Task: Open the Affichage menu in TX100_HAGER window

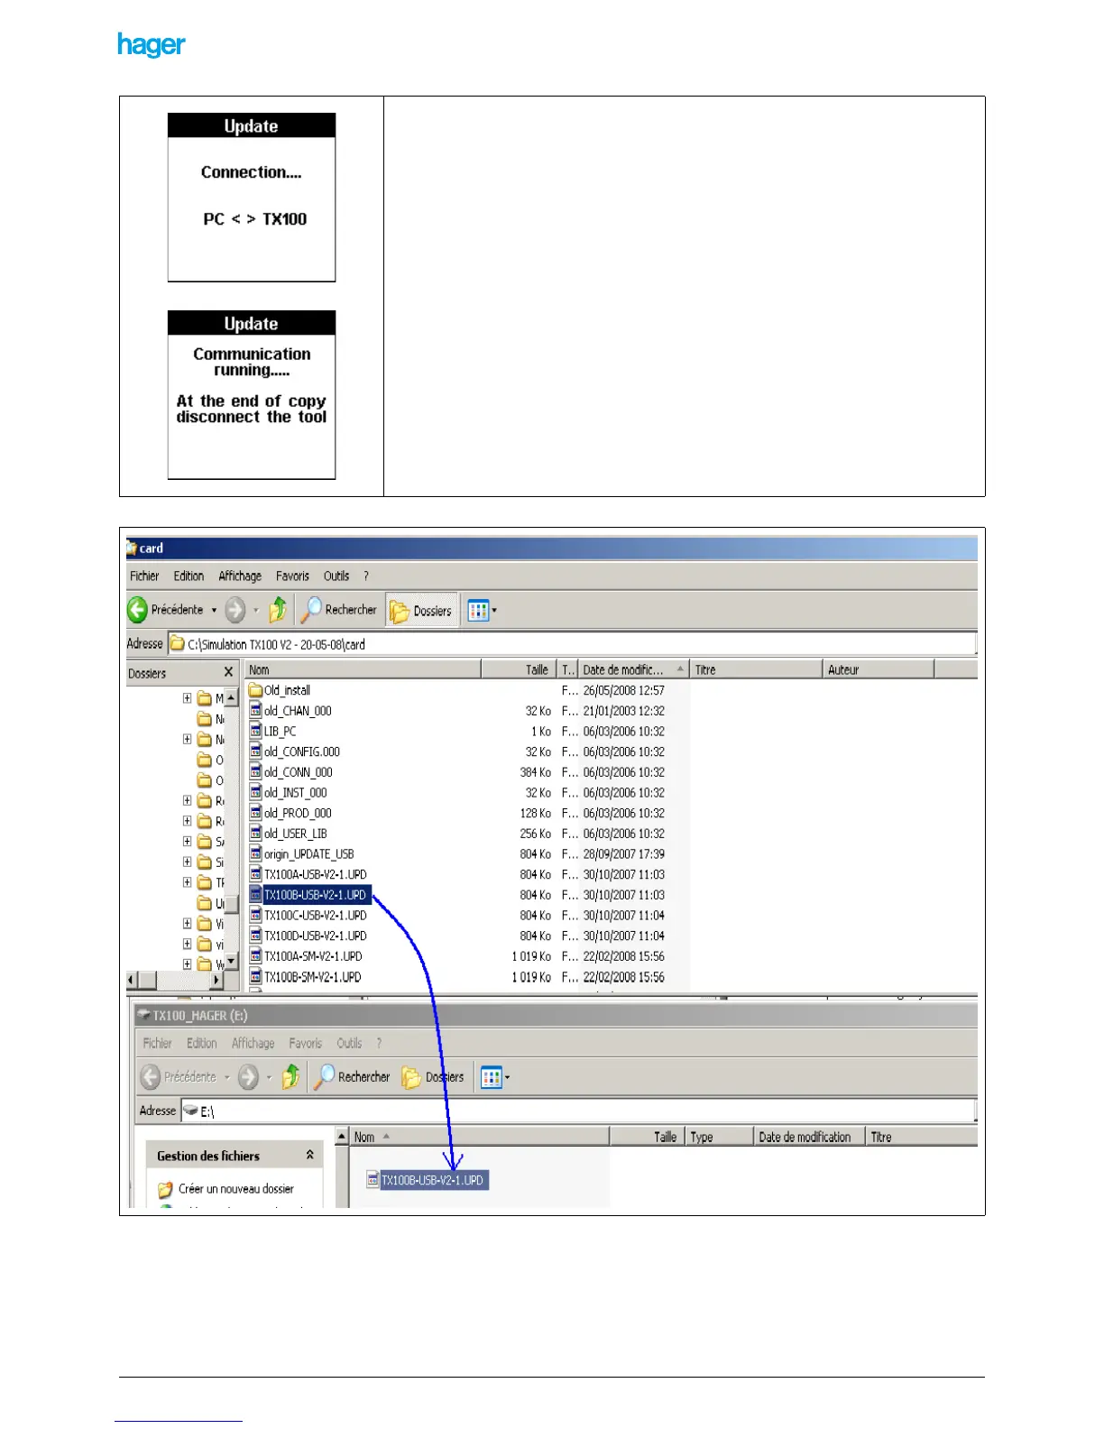Action: pyautogui.click(x=253, y=1043)
